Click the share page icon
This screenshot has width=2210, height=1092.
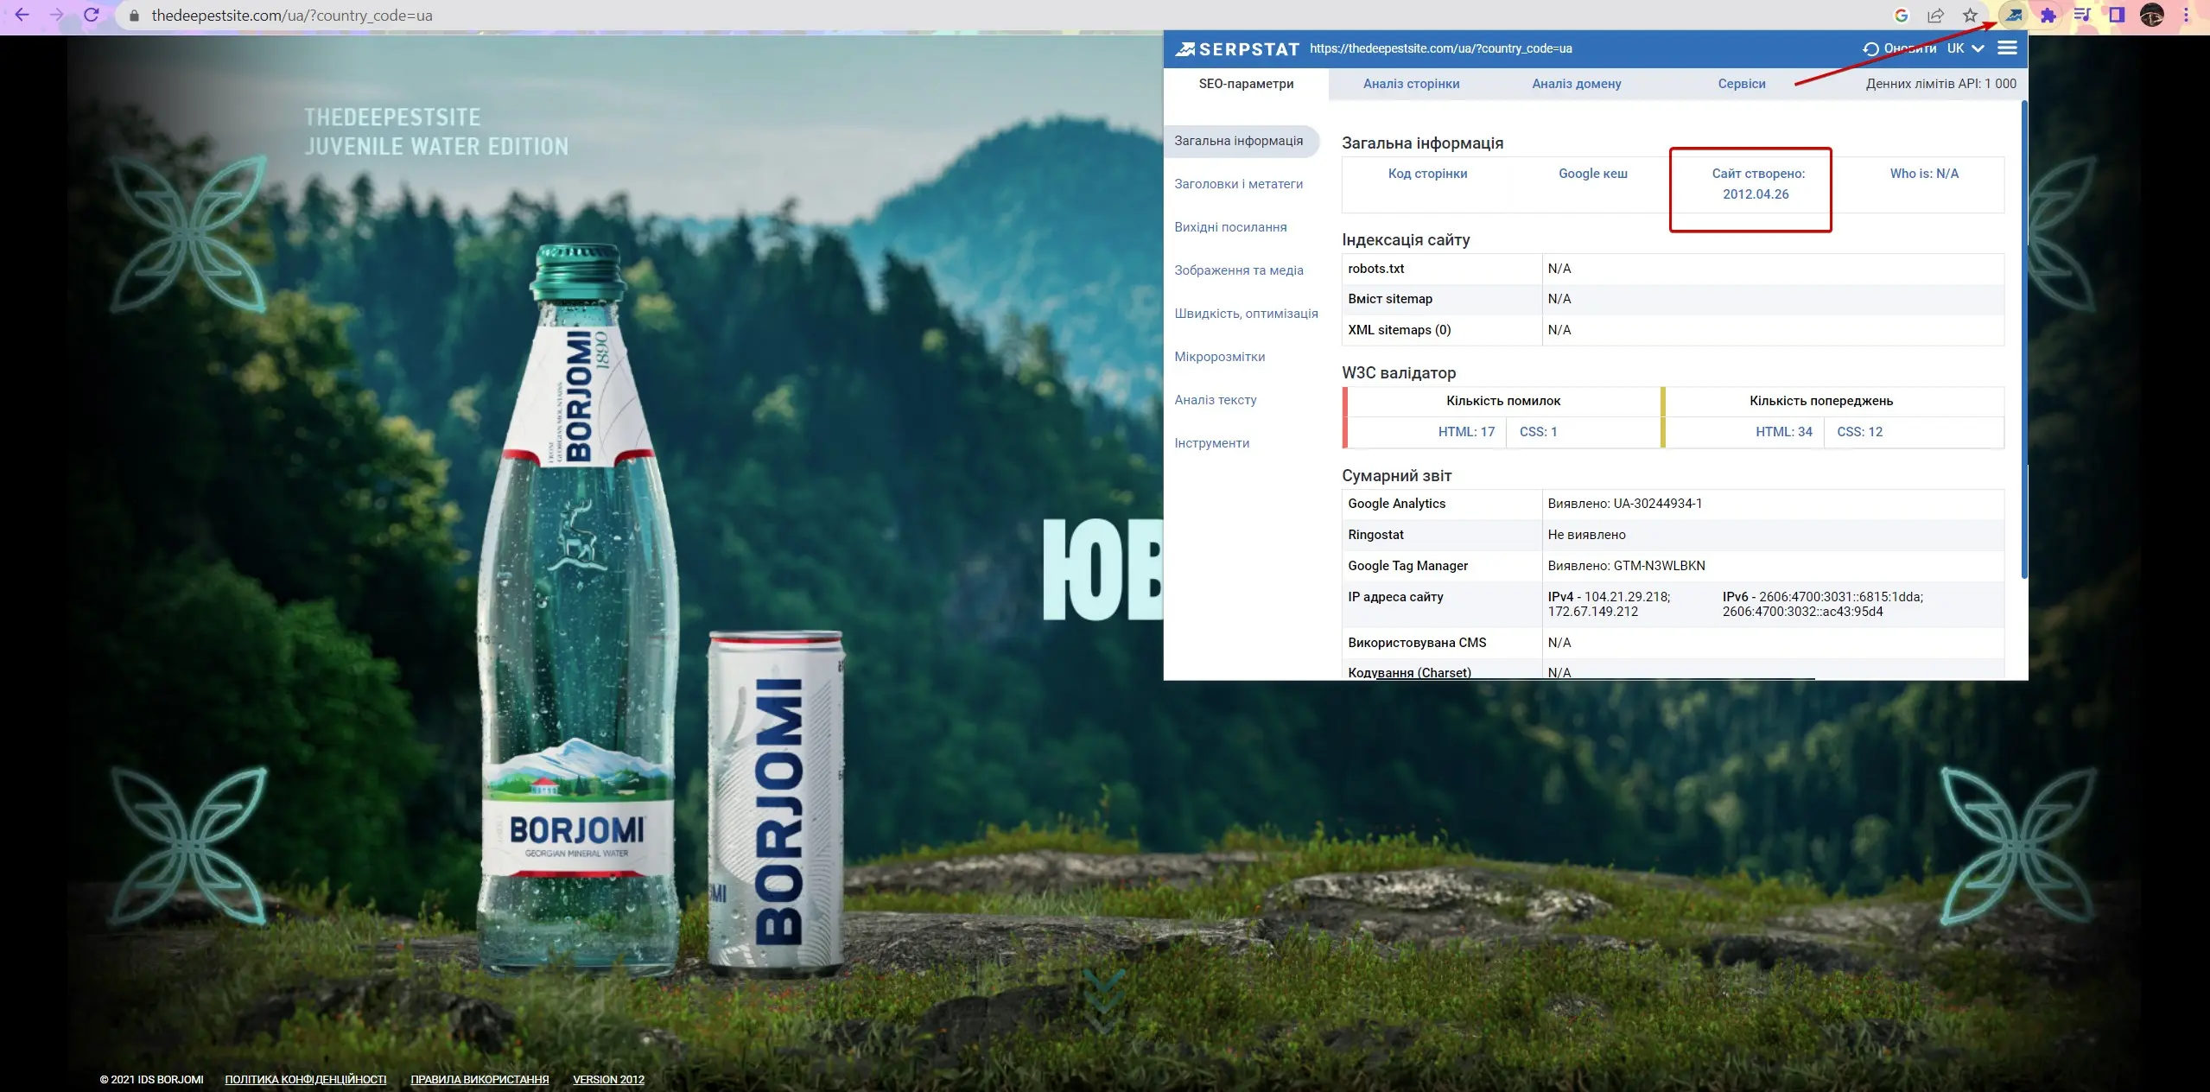pyautogui.click(x=1936, y=16)
